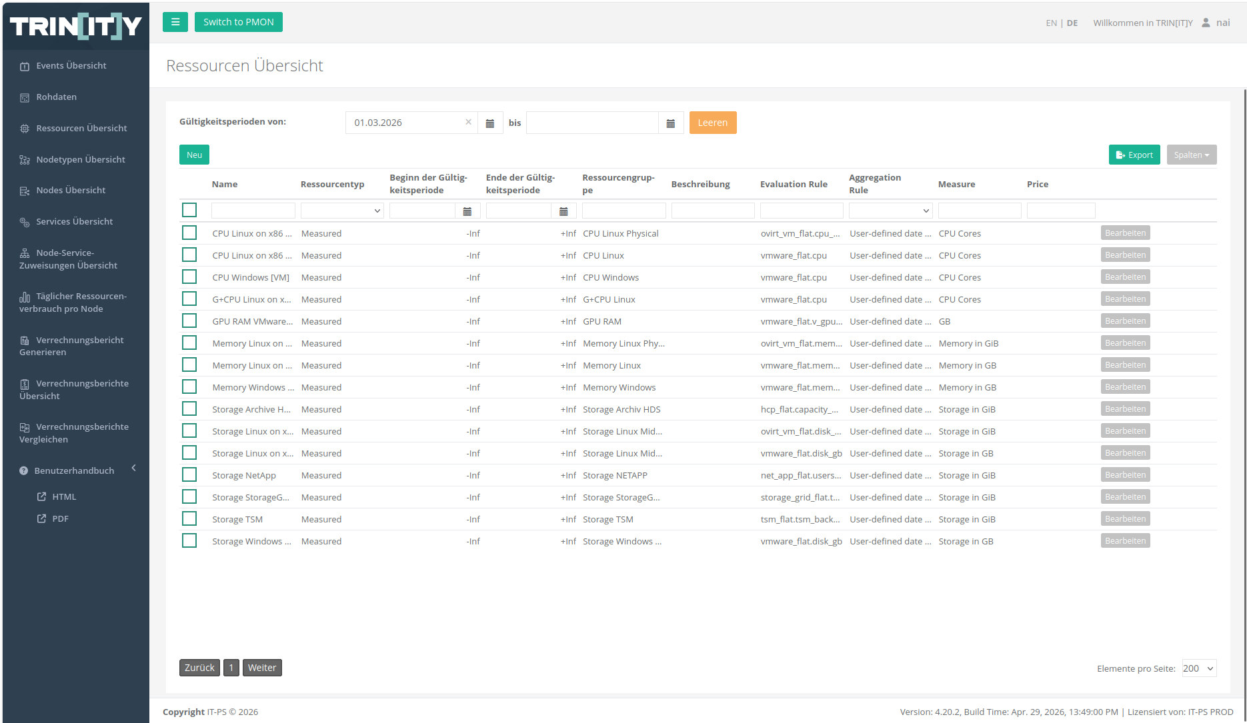This screenshot has height=723, width=1247.
Task: Click the Name filter input field
Action: [253, 211]
